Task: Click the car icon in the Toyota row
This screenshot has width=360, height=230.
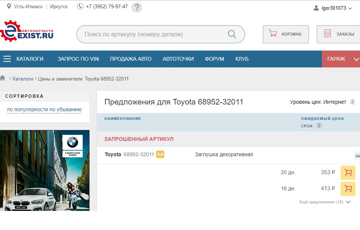Action: point(357,155)
